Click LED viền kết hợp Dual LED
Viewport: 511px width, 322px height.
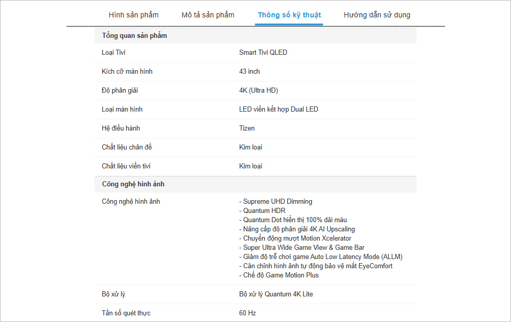pos(278,110)
